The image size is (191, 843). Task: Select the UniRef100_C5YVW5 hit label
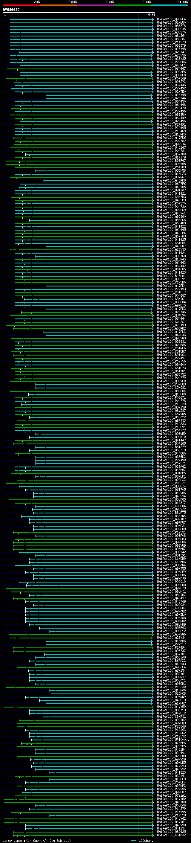171,414
